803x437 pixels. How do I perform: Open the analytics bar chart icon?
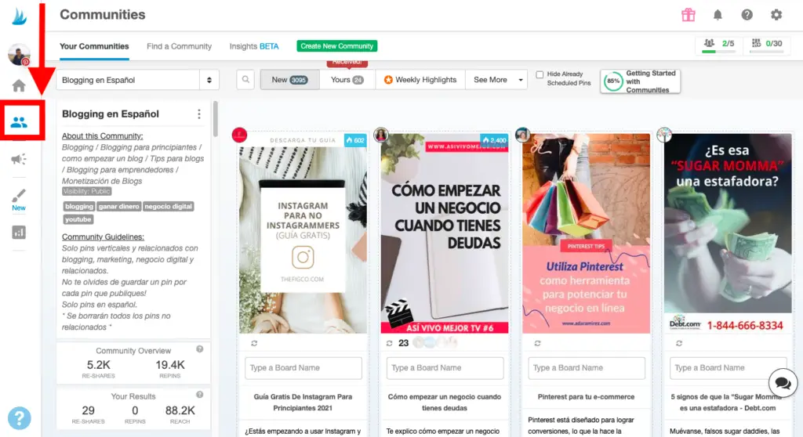[19, 233]
